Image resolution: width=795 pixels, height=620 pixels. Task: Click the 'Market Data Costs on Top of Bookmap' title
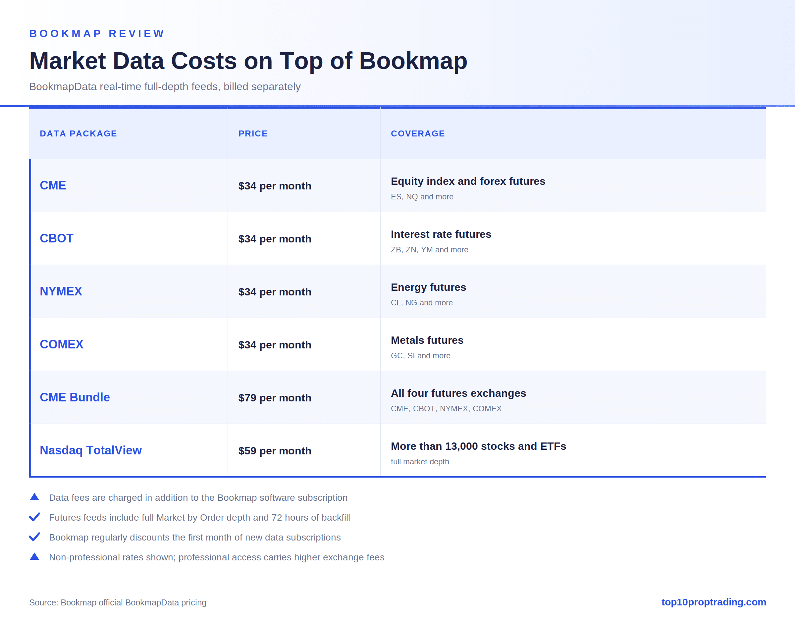(248, 61)
